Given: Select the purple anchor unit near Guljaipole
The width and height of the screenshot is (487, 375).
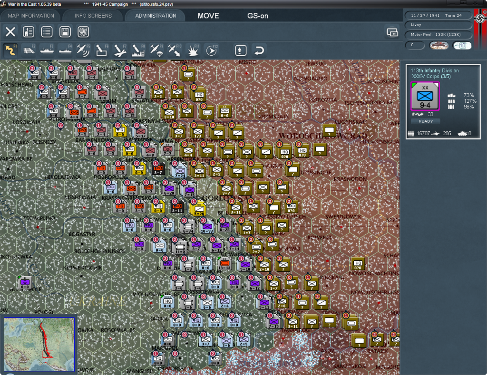Looking at the screenshot, I should [x=25, y=283].
